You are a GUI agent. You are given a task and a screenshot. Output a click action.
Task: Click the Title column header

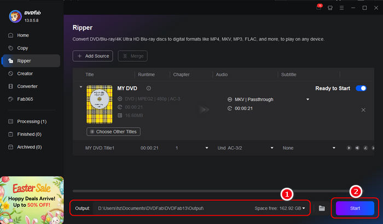pyautogui.click(x=90, y=74)
